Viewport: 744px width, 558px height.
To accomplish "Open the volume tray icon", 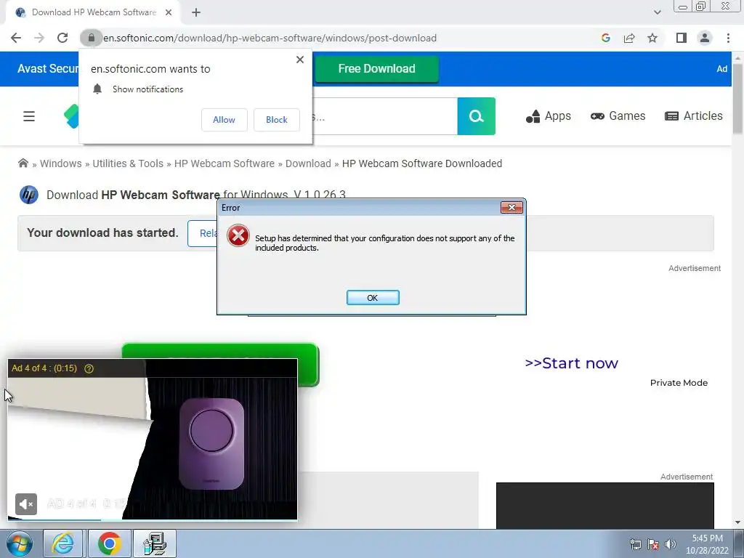I will (x=671, y=544).
